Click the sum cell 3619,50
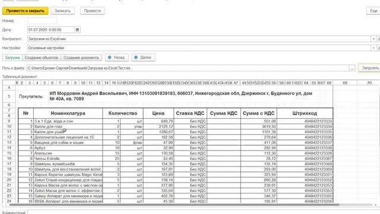 pyautogui.click(x=259, y=127)
